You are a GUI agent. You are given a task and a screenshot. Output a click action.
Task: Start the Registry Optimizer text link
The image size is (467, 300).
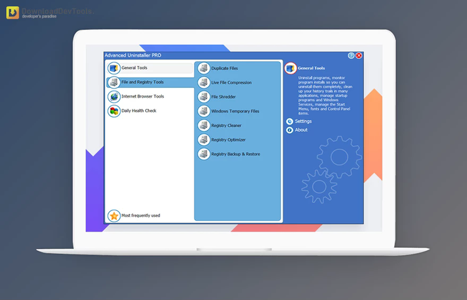point(229,140)
